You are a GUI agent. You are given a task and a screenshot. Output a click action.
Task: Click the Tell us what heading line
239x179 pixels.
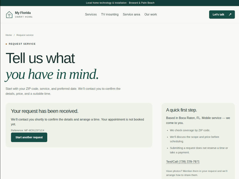40,58
